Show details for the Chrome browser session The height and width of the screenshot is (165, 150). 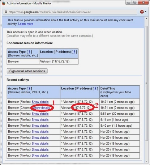(x=42, y=108)
